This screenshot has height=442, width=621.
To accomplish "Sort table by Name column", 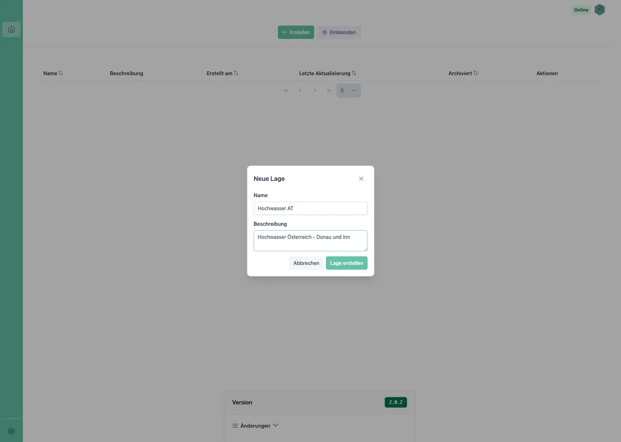I will [x=53, y=73].
